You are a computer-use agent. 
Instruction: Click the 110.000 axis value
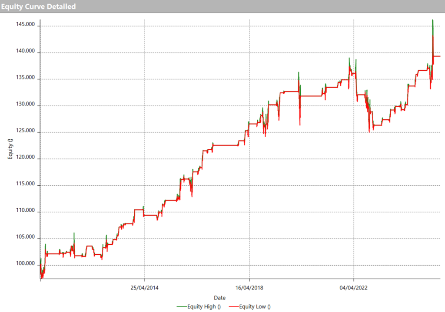25,210
